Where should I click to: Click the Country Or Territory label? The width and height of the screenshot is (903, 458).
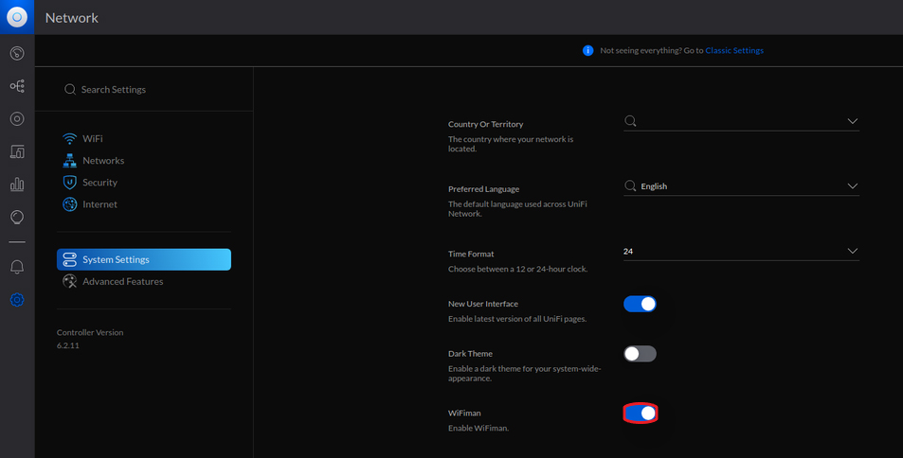click(x=485, y=124)
